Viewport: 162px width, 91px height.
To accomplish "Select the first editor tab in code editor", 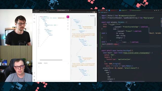I will [103, 10].
